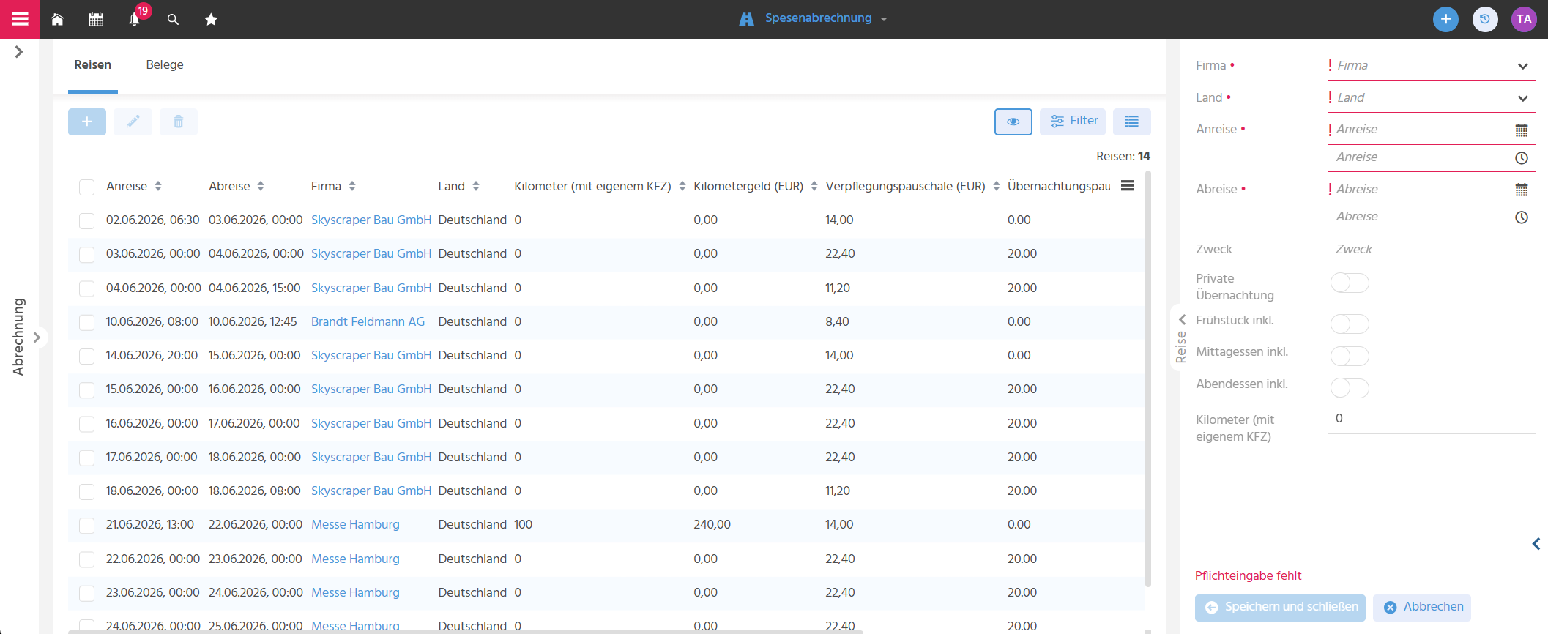Expand the Abrechnung side panel arrow
Viewport: 1548px width, 634px height.
pyautogui.click(x=37, y=337)
